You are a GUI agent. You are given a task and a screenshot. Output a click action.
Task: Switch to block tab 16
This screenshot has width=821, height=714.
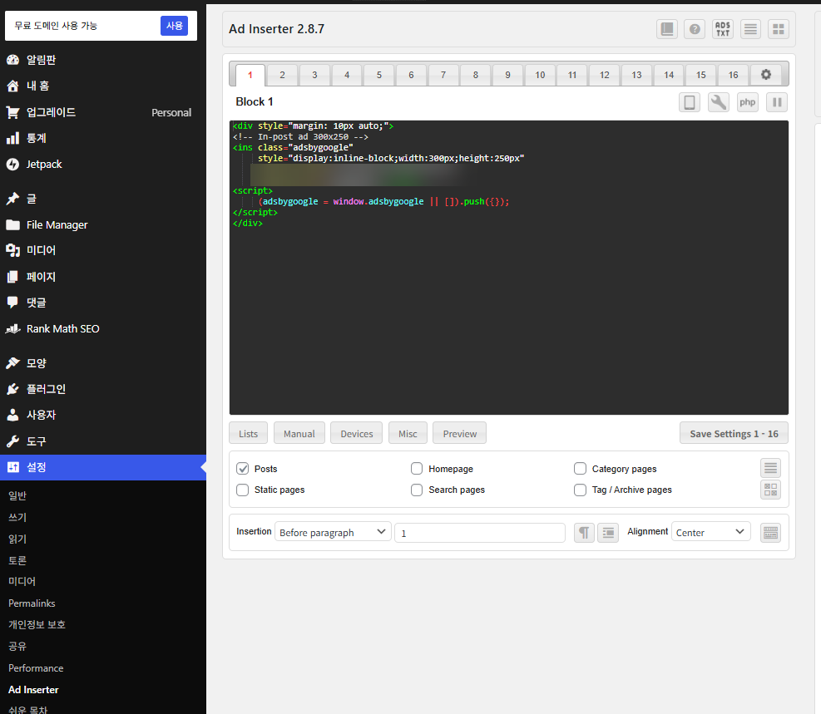tap(733, 75)
